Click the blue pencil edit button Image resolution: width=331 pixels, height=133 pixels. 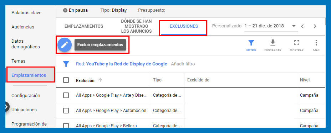point(65,45)
